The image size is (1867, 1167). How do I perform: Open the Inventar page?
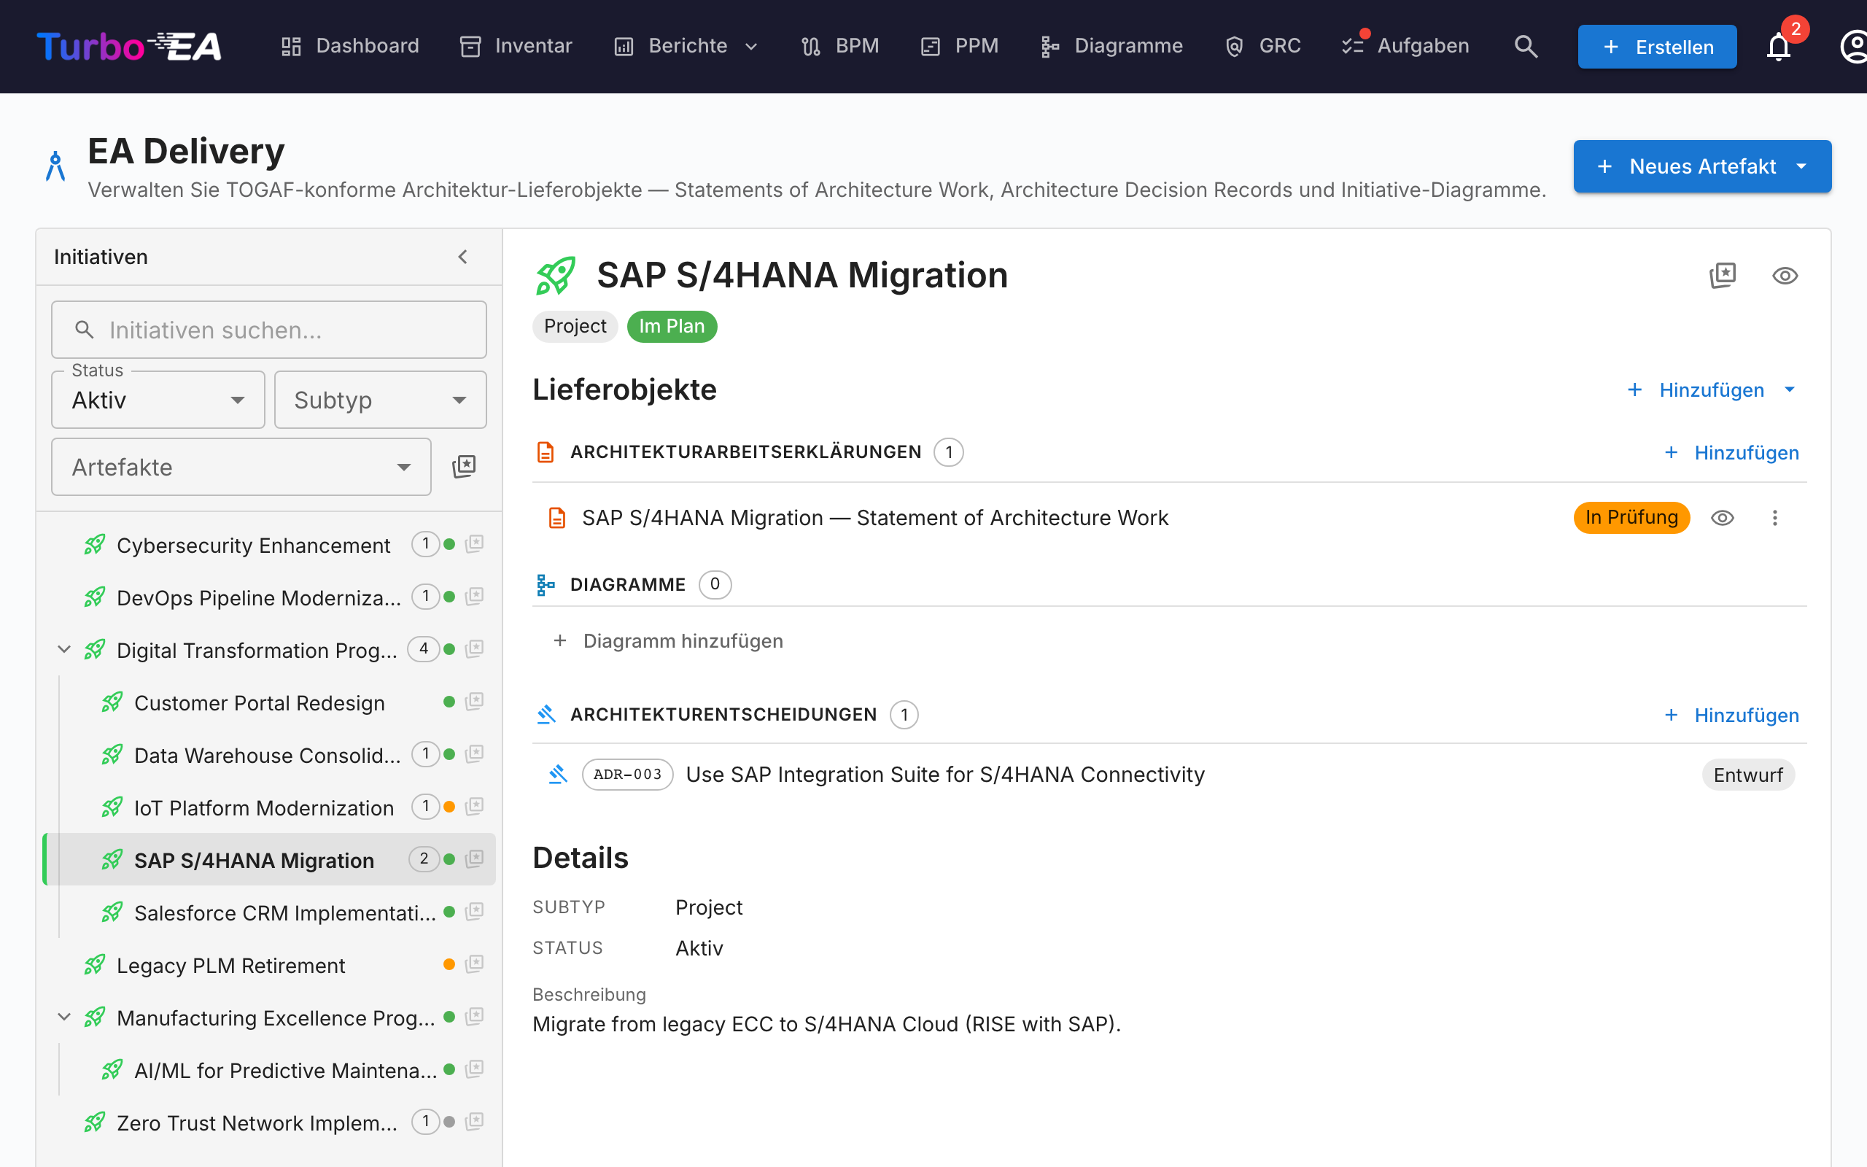pos(516,46)
